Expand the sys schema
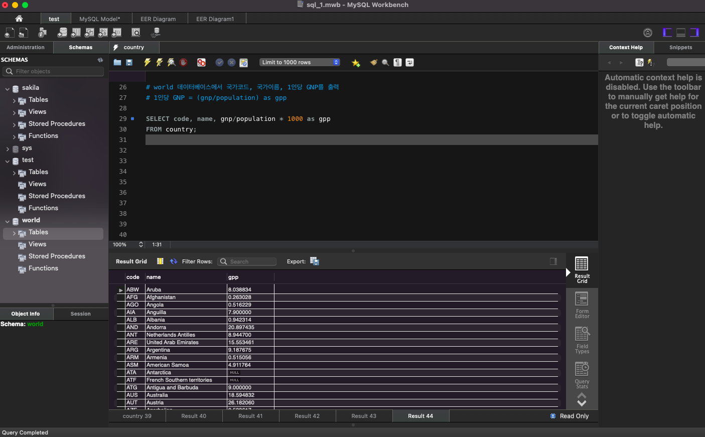This screenshot has height=437, width=705. (x=8, y=149)
